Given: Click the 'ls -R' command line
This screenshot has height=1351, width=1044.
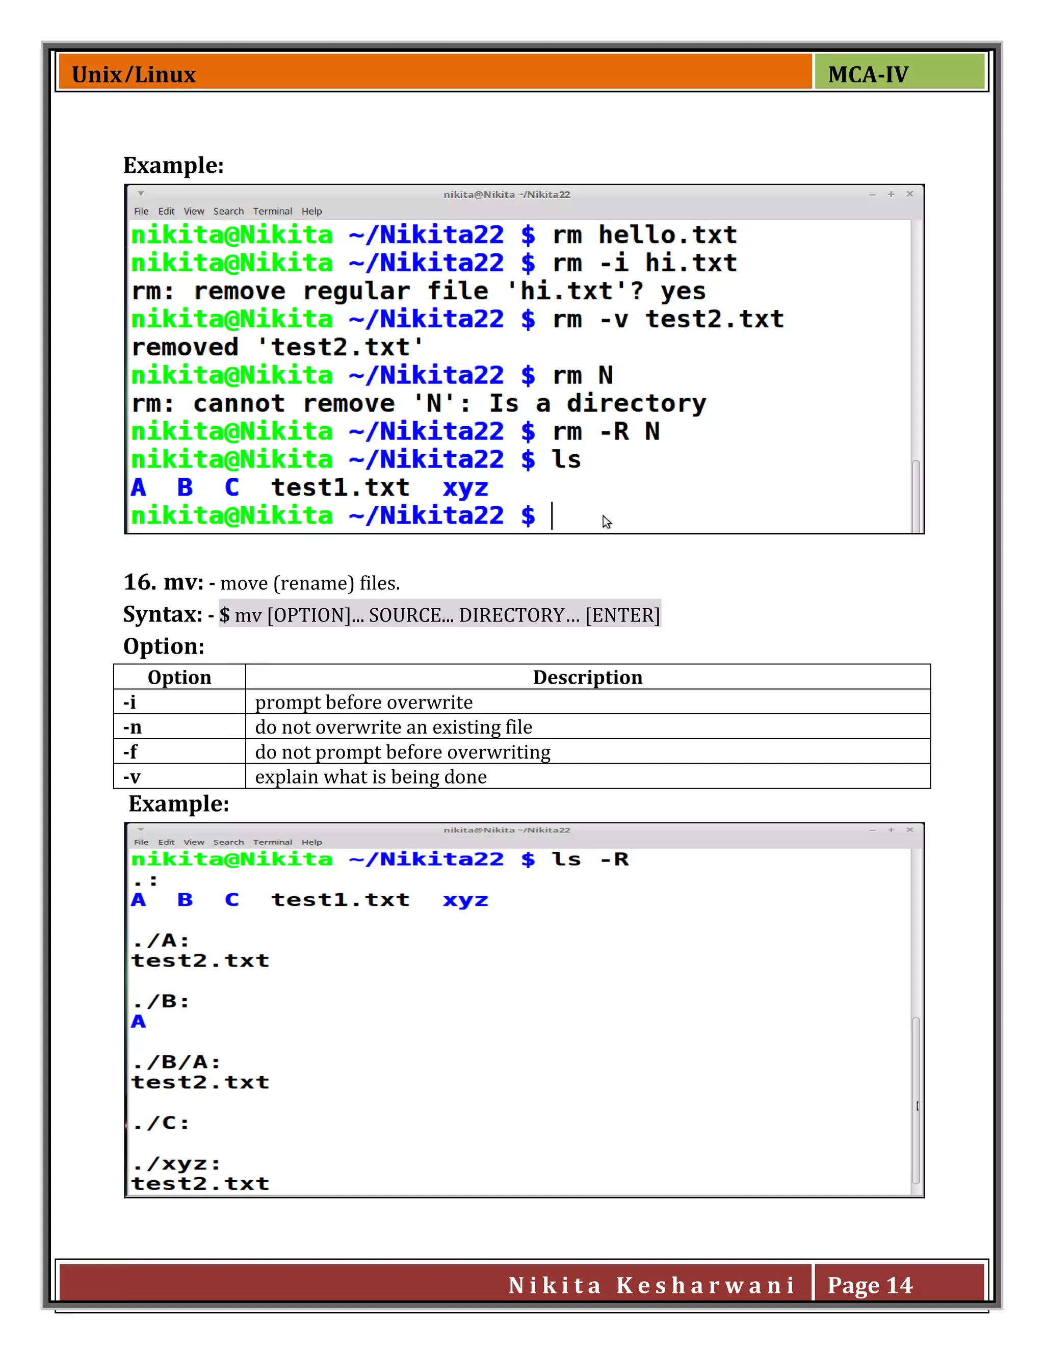Looking at the screenshot, I should pyautogui.click(x=380, y=859).
